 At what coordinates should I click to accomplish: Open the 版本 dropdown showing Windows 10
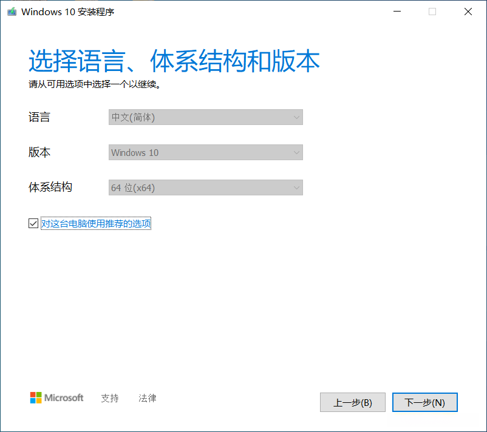(206, 152)
